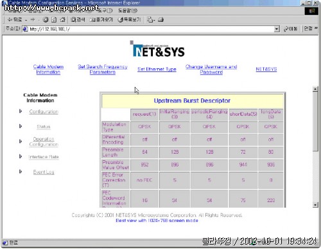Click the frame scrollbar down arrow
This screenshot has height=249, width=321.
315,205
